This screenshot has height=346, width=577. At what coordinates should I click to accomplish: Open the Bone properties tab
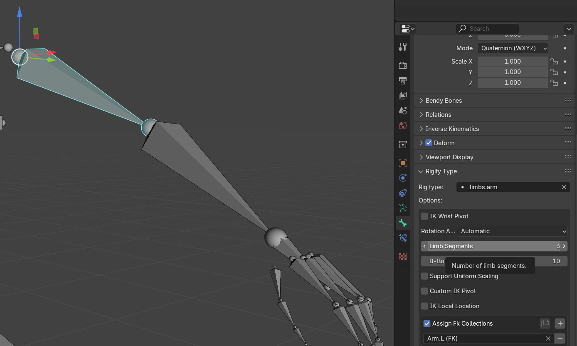pos(402,223)
